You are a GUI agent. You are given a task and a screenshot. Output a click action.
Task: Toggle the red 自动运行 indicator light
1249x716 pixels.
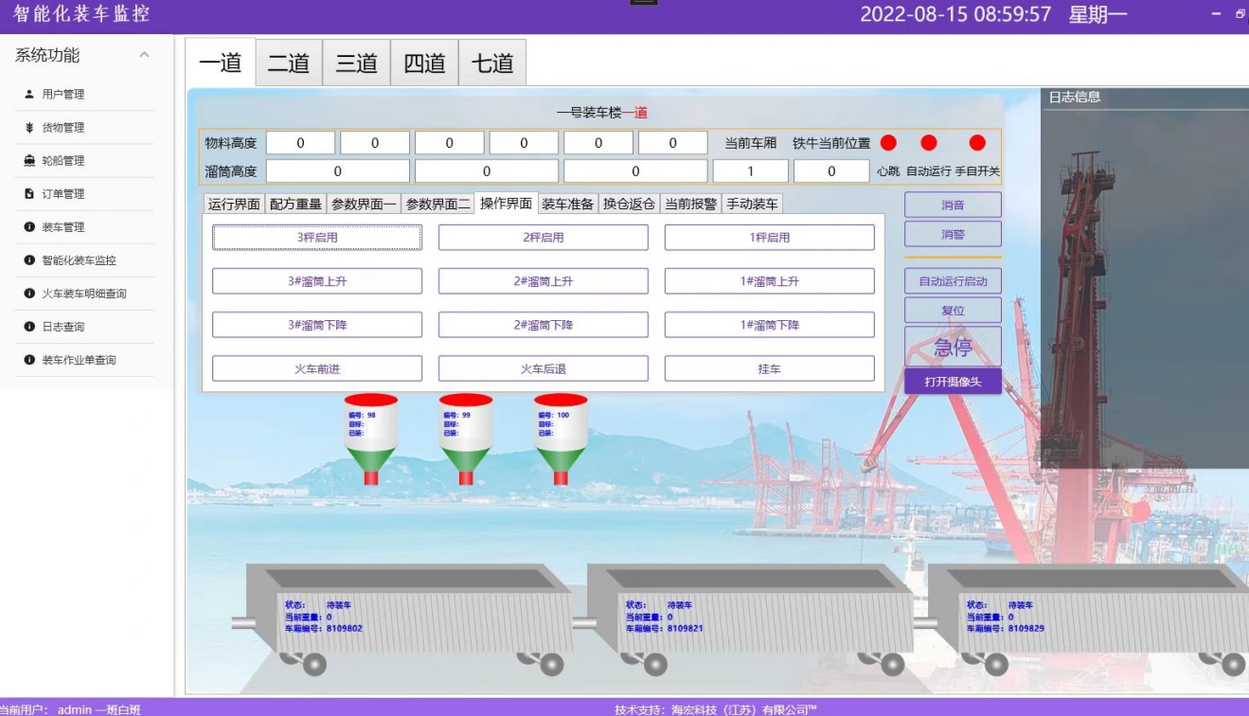pyautogui.click(x=929, y=143)
